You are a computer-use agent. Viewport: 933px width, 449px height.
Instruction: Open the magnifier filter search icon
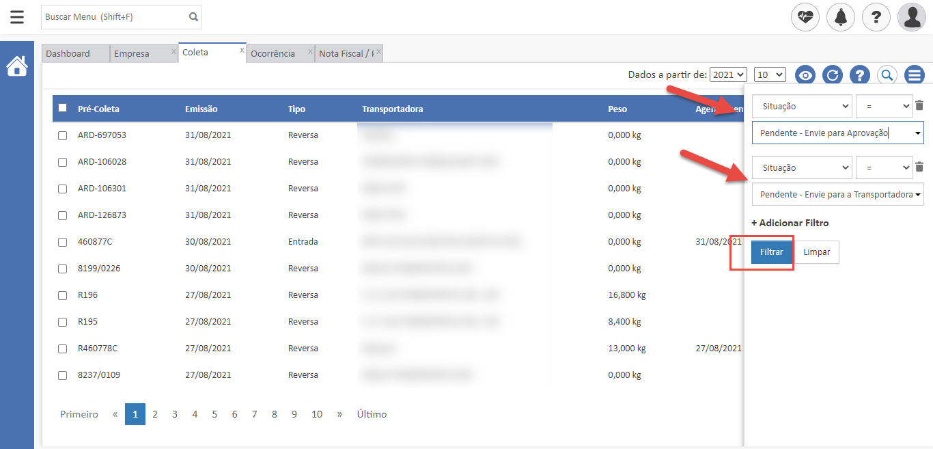887,75
